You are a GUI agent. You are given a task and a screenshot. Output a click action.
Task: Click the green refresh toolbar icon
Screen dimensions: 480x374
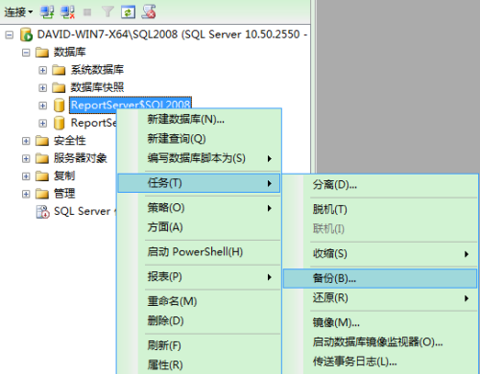[x=128, y=12]
